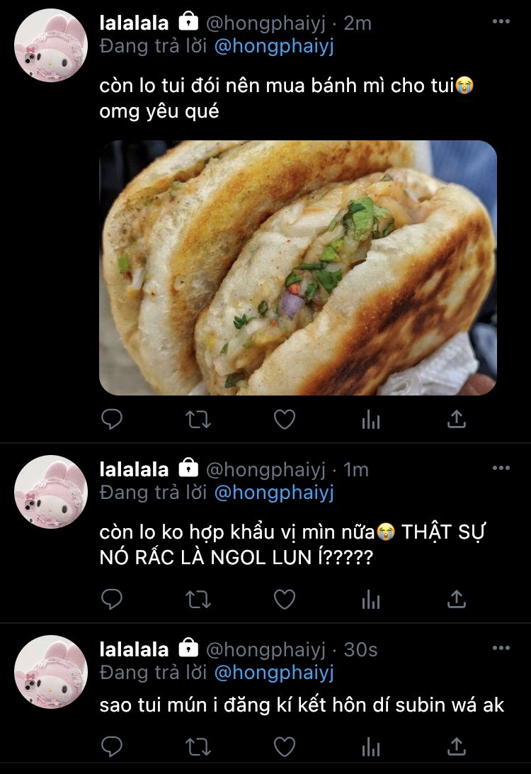Open more options on the 1m tweet
The image size is (531, 774).
(x=501, y=468)
